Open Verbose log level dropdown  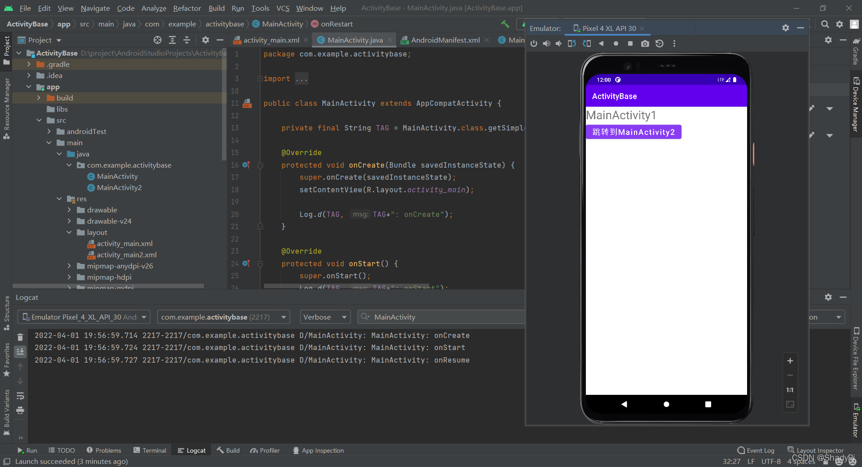pyautogui.click(x=325, y=317)
